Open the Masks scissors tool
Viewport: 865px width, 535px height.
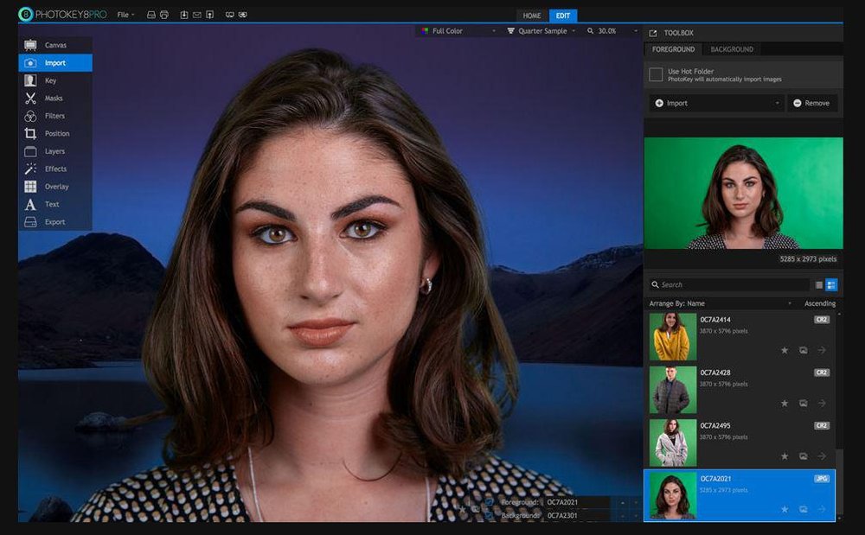(55, 98)
